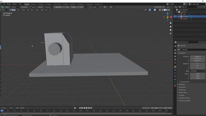Switch to wireframe viewport shading

tap(163, 10)
